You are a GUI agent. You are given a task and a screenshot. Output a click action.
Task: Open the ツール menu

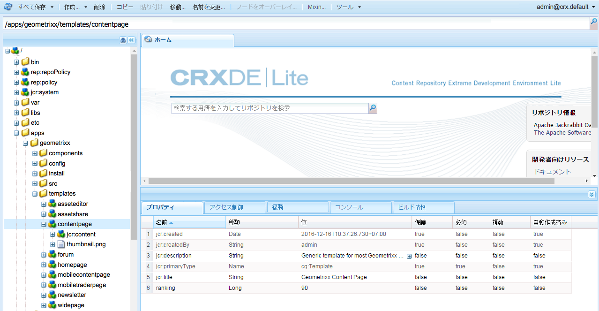pyautogui.click(x=349, y=7)
